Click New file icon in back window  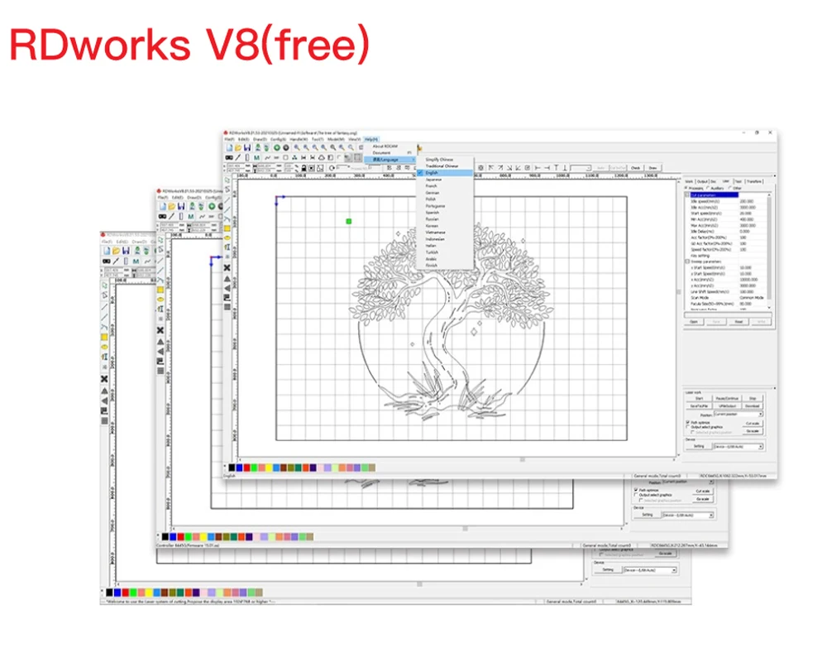[107, 250]
